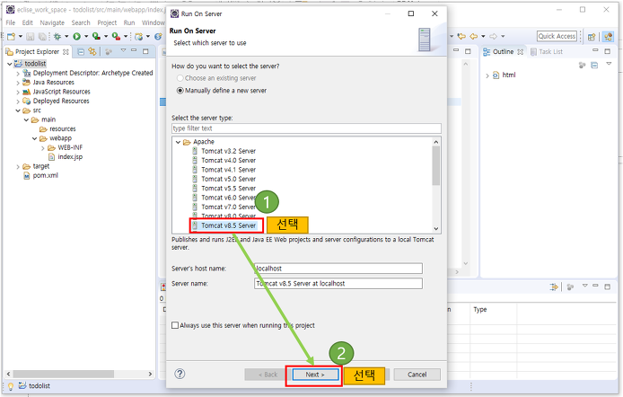Expand the target folder
Image resolution: width=623 pixels, height=397 pixels.
pos(18,167)
